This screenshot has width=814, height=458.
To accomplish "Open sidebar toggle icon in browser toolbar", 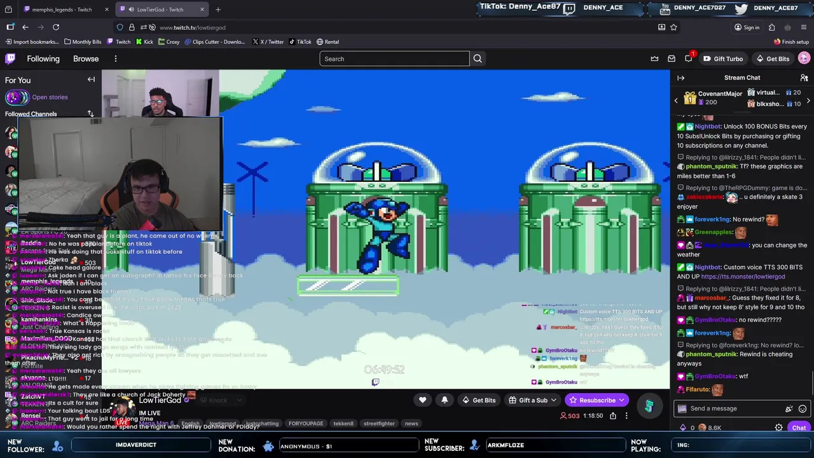I will pos(10,27).
